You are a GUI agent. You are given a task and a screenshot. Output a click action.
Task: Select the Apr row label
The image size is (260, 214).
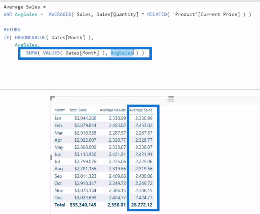58,140
